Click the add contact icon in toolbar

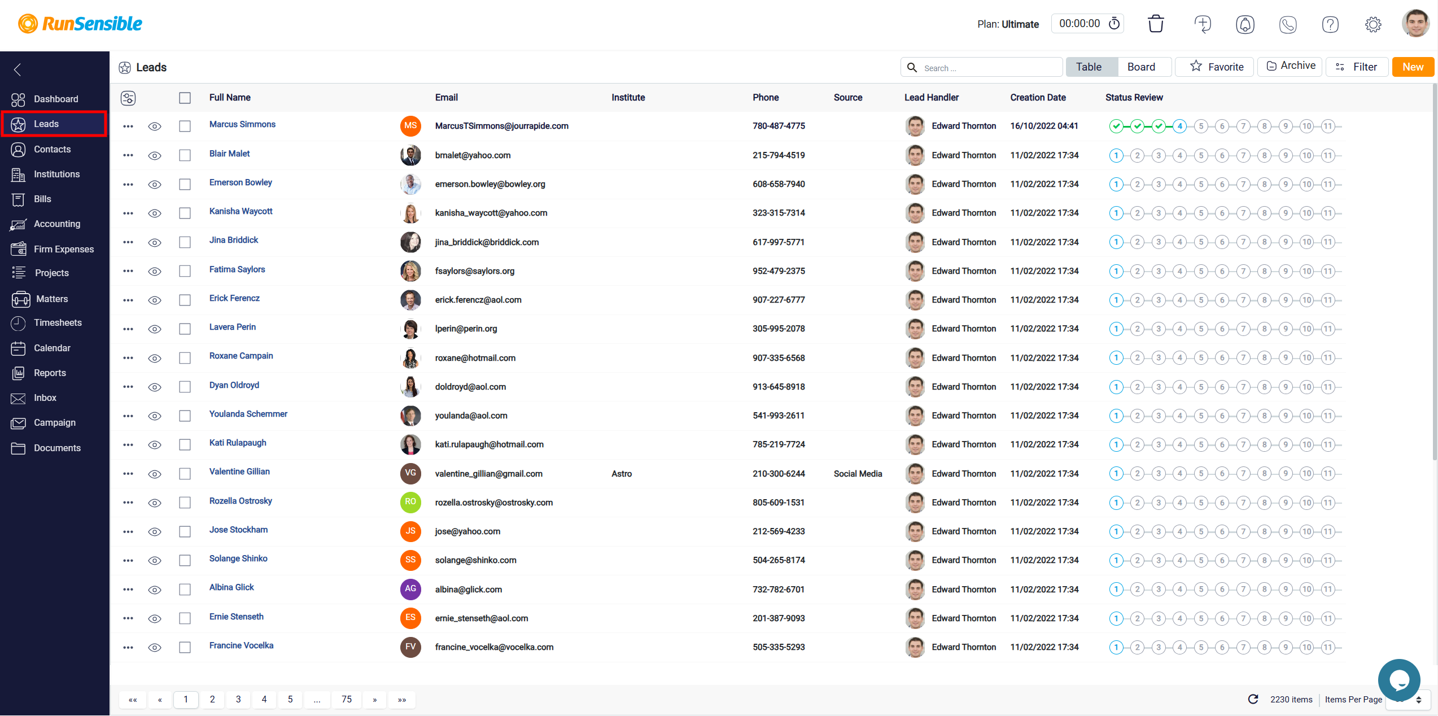click(1203, 24)
